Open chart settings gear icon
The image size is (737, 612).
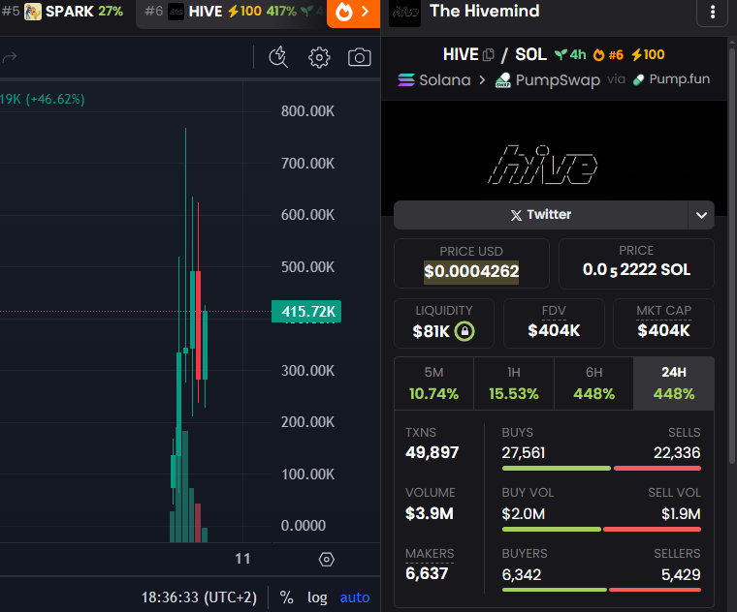coord(319,58)
